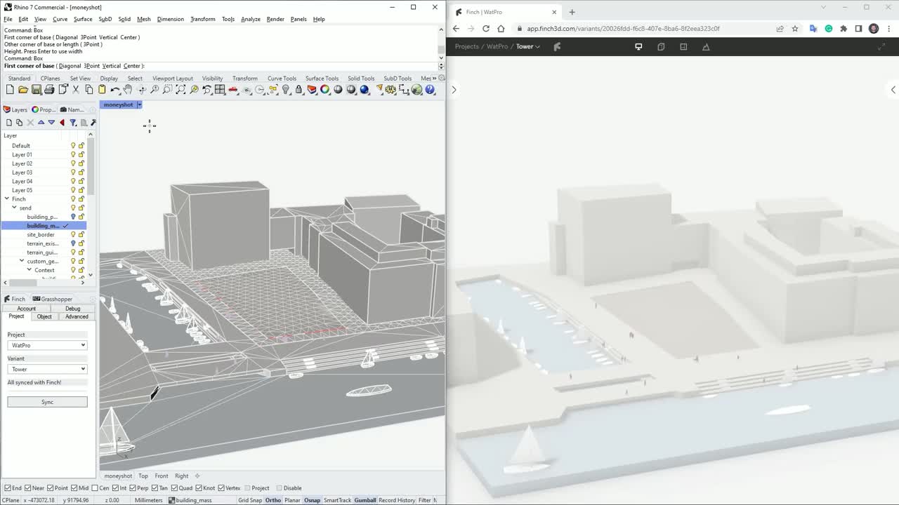Select the Pan view tool in the toolbar
The image size is (899, 505).
[128, 90]
